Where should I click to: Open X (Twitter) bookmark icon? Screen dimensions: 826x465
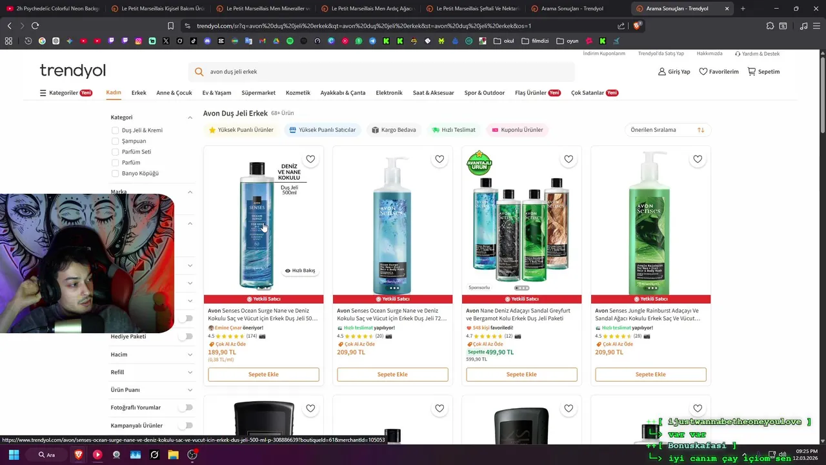coord(166,41)
